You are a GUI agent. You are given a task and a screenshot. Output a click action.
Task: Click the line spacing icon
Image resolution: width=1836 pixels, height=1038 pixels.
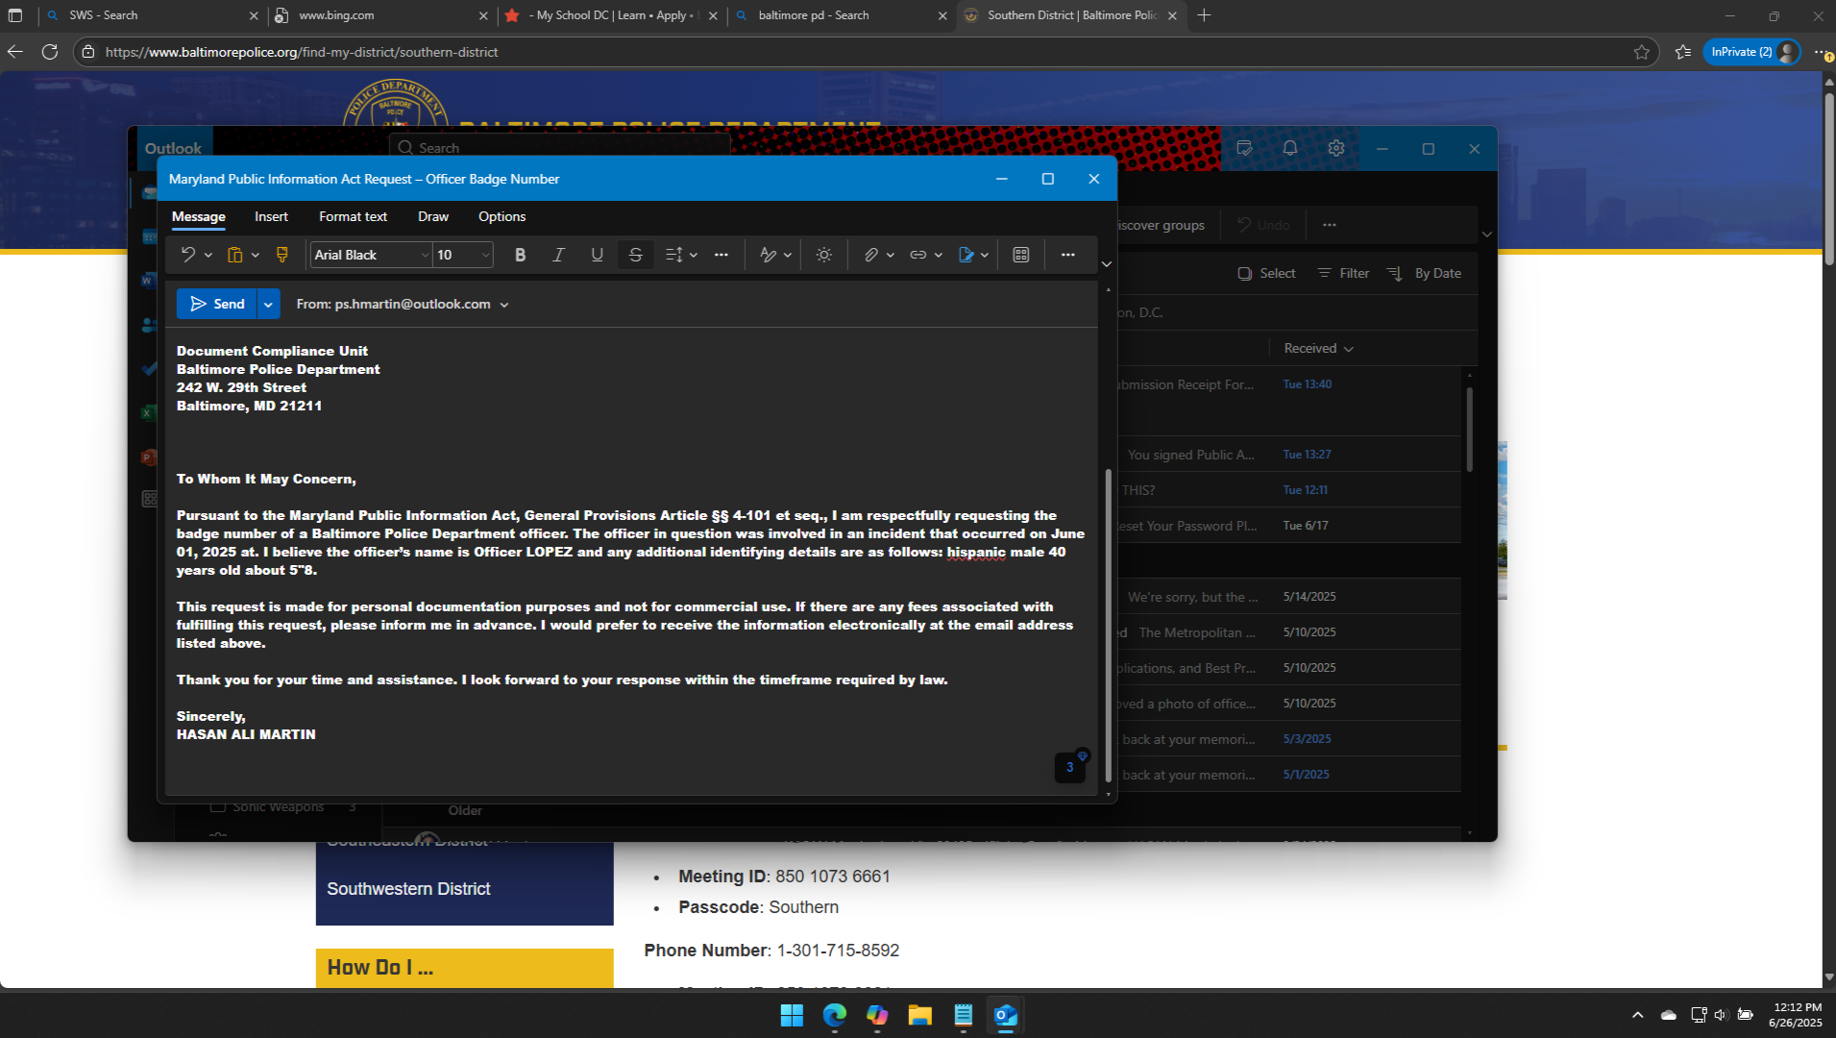tap(673, 255)
